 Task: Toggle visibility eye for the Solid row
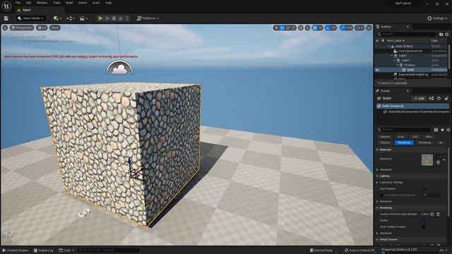(x=377, y=70)
